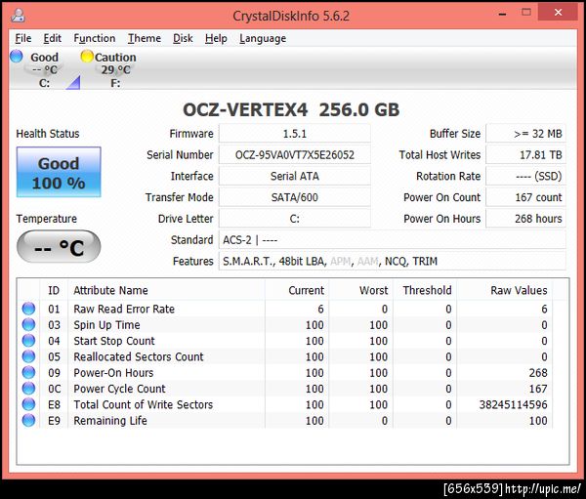Click the Current column header
The image size is (586, 499).
pyautogui.click(x=297, y=290)
